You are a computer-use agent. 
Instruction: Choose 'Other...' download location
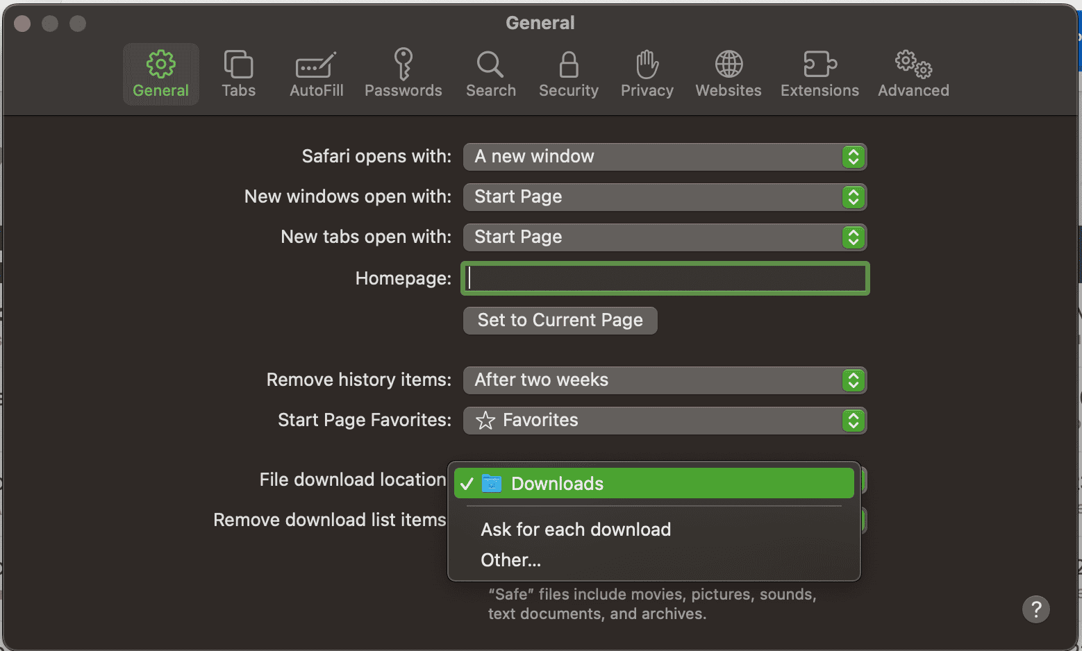pos(654,560)
